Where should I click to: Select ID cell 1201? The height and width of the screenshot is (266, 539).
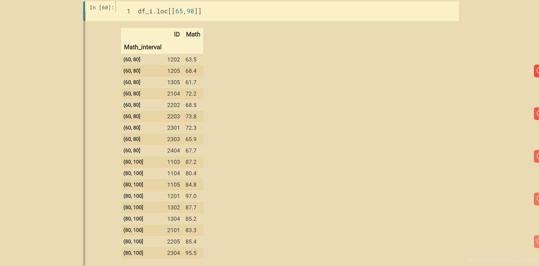(x=173, y=196)
